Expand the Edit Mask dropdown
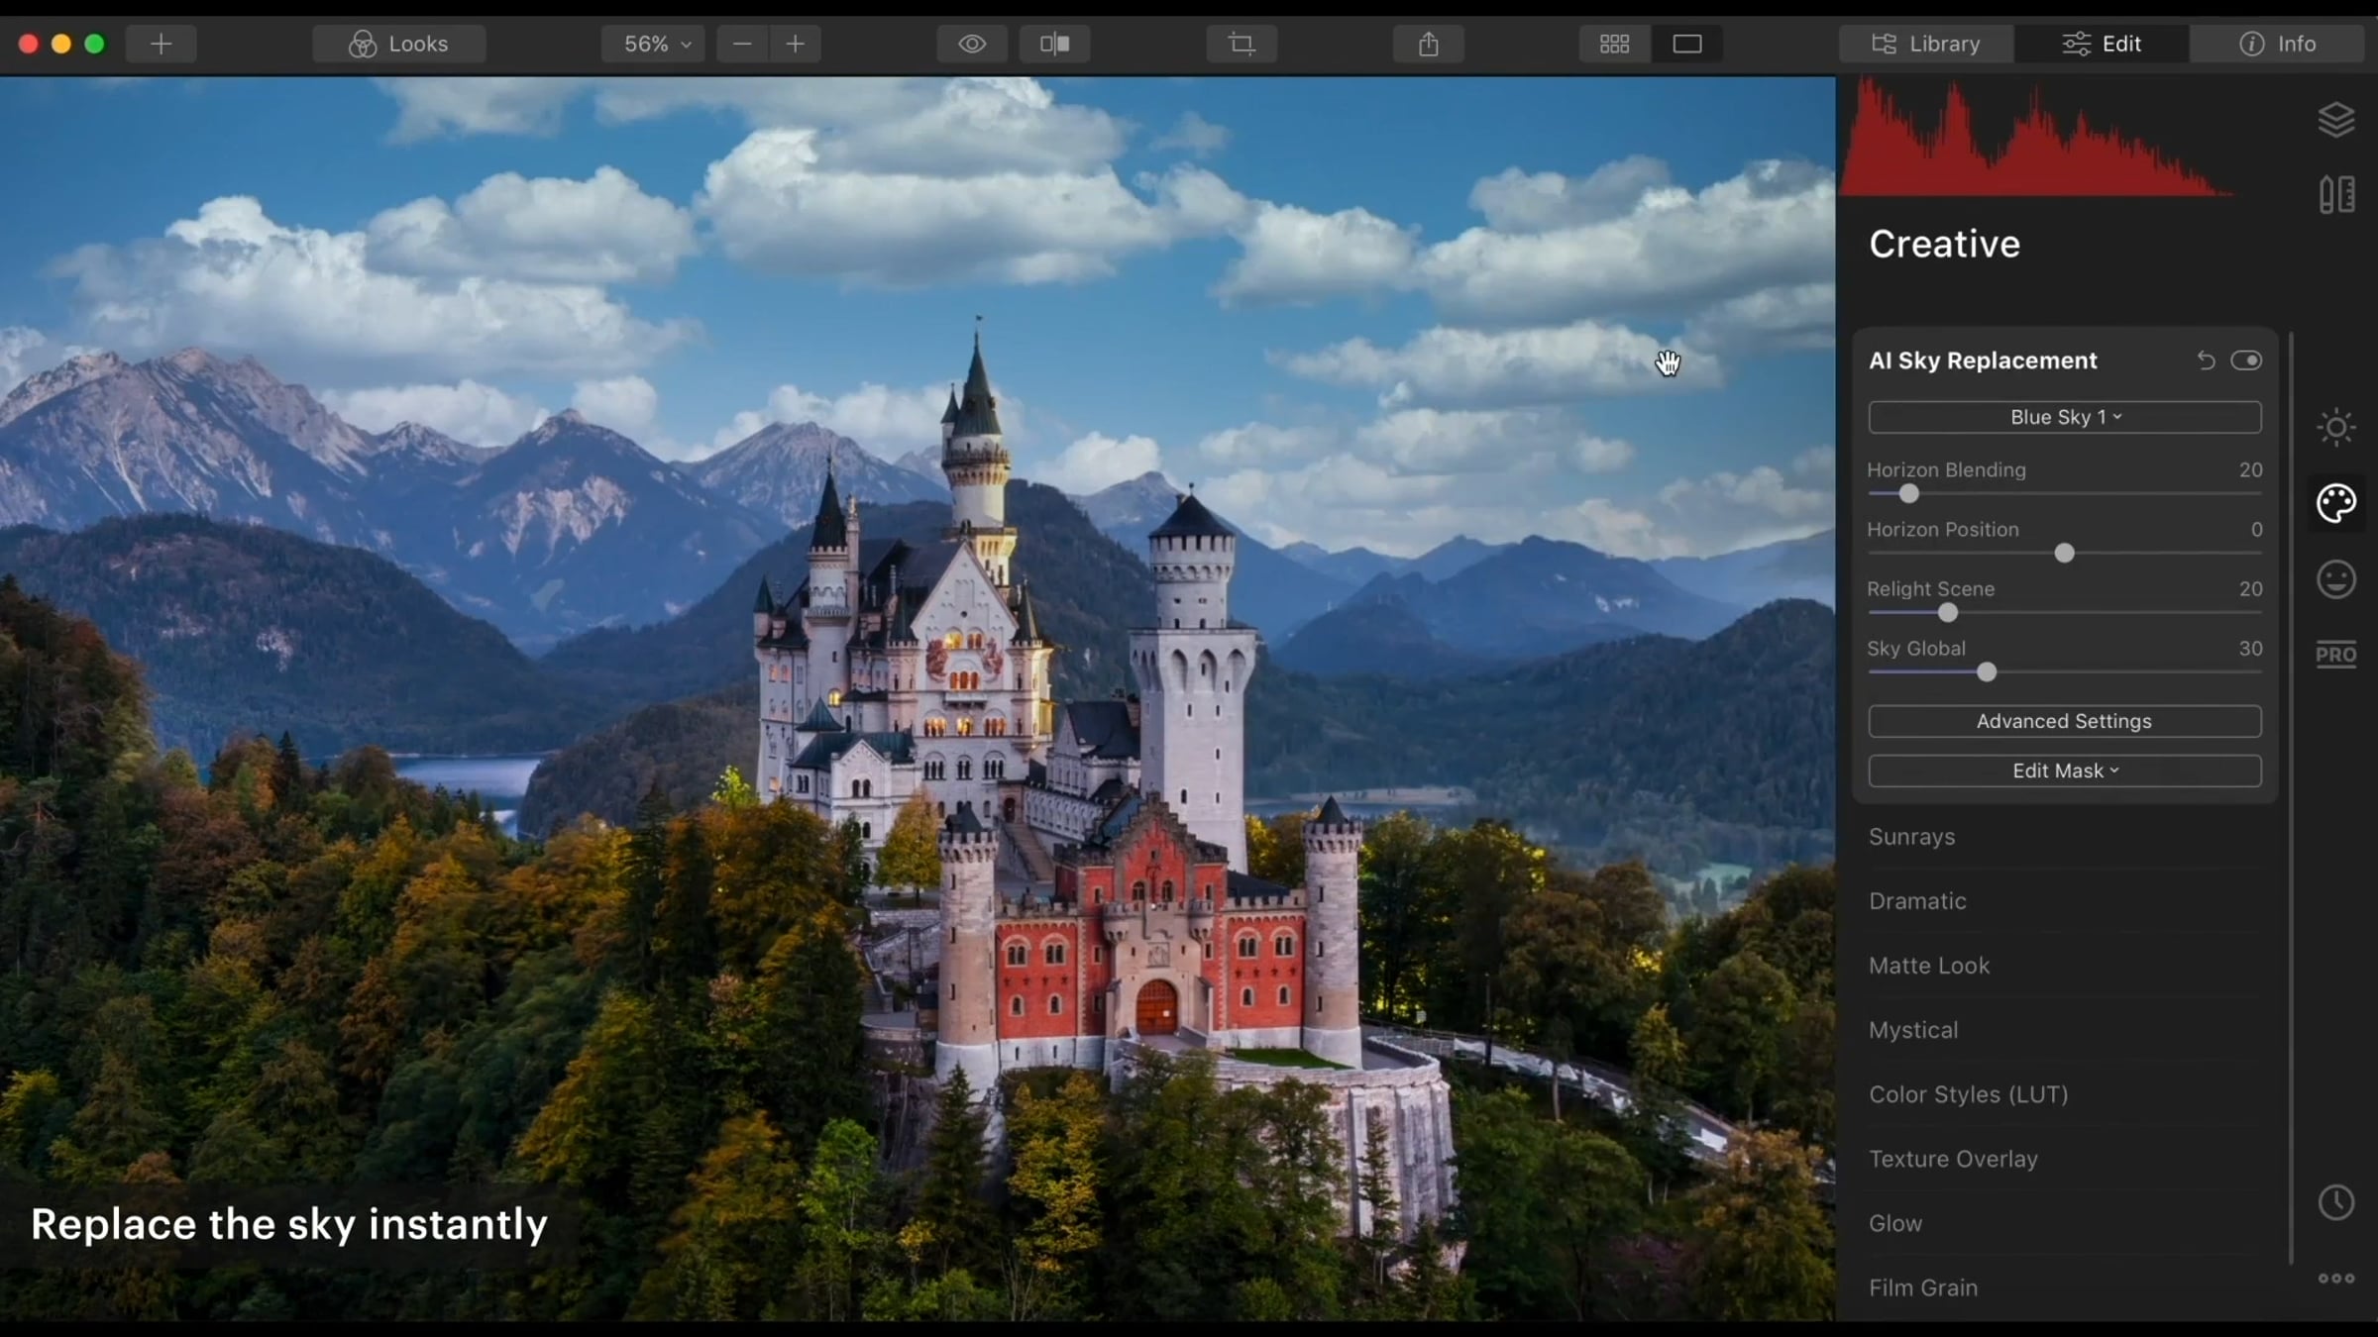The image size is (2378, 1337). pos(2064,771)
